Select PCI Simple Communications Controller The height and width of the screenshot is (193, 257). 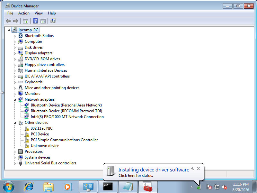pyautogui.click(x=64, y=140)
